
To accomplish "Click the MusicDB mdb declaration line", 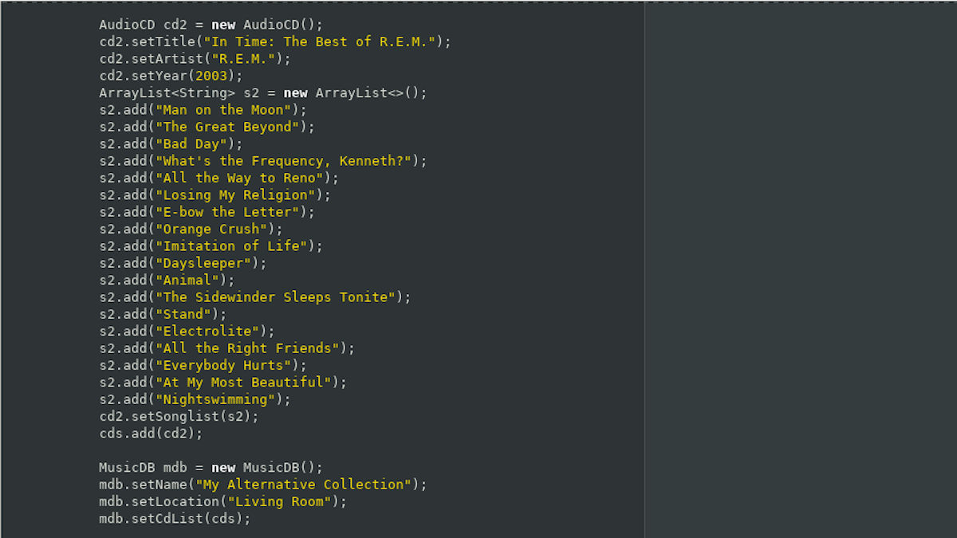I will pos(211,468).
